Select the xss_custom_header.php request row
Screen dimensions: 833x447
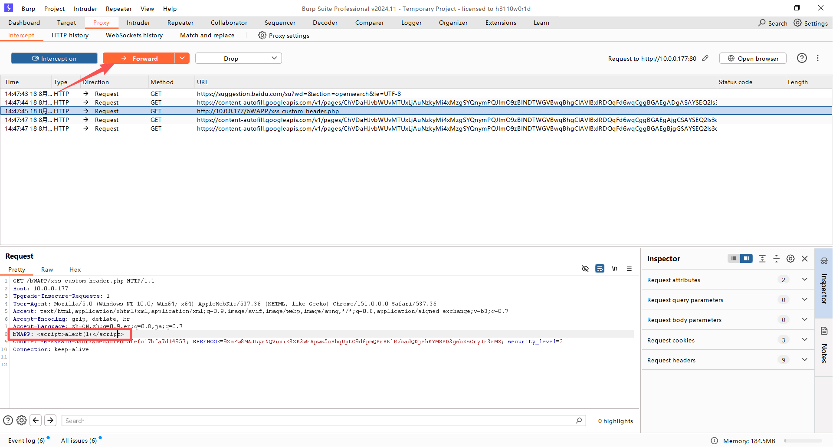coord(416,111)
